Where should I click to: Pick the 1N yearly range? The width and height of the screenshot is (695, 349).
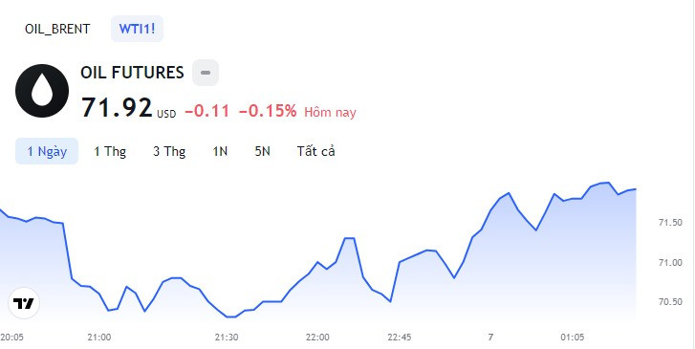[220, 151]
